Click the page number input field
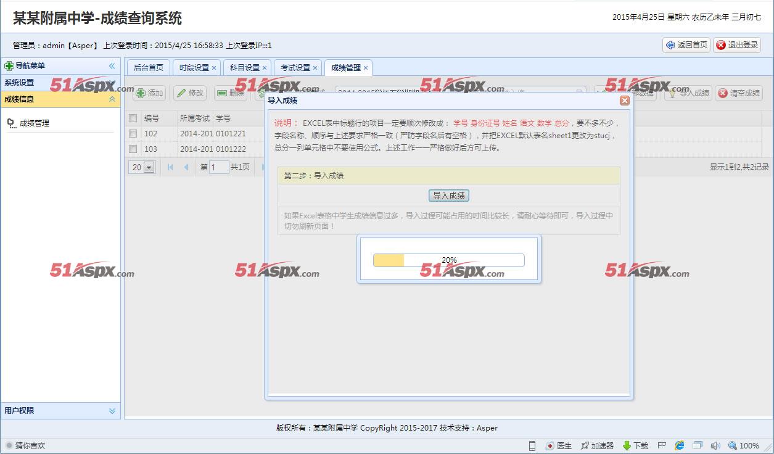This screenshot has height=454, width=774. (219, 167)
